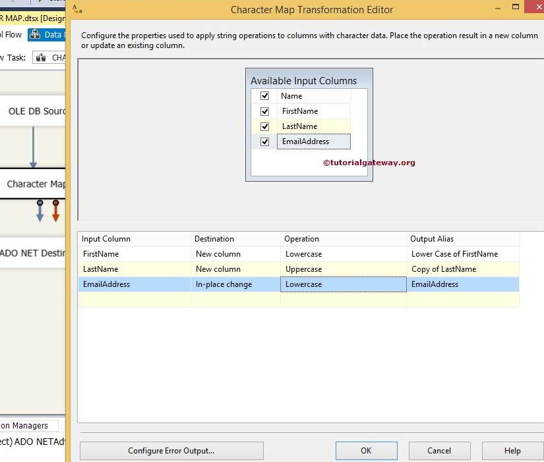
Task: Click the Data Flow tab icon
Action: 35,34
